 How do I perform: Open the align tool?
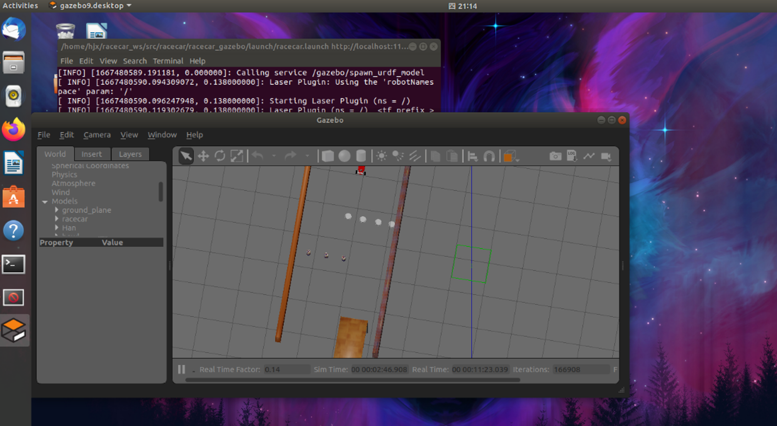pos(472,156)
